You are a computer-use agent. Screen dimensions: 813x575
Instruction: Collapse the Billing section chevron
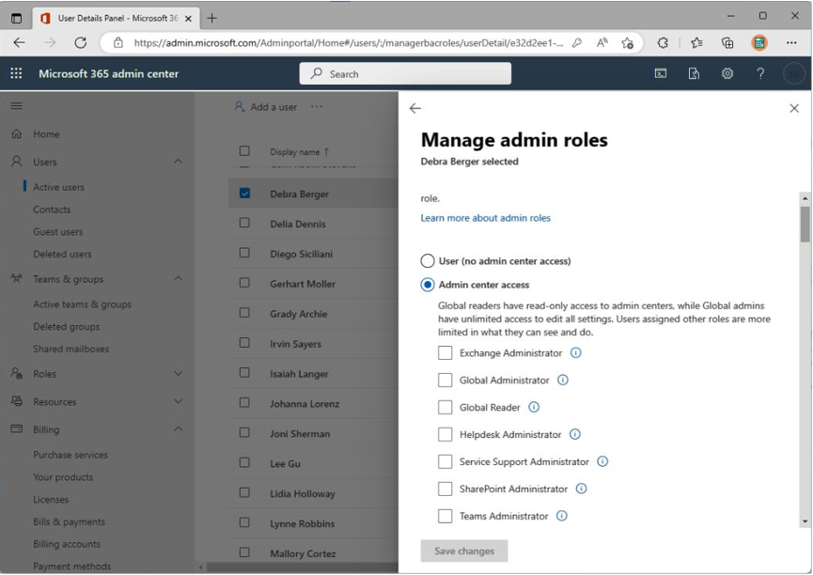pyautogui.click(x=178, y=428)
